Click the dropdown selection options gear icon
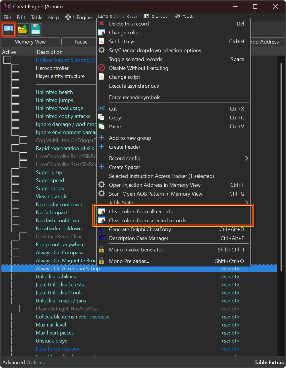This screenshot has width=286, height=368. pos(102,50)
